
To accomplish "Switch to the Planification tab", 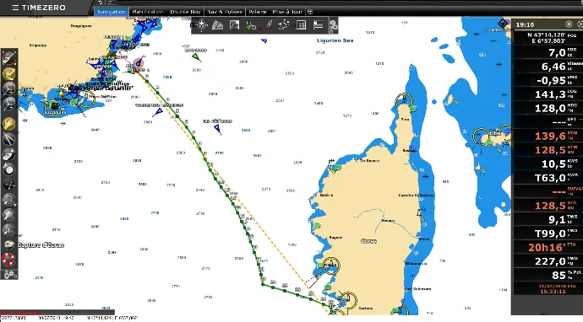I will pos(148,12).
